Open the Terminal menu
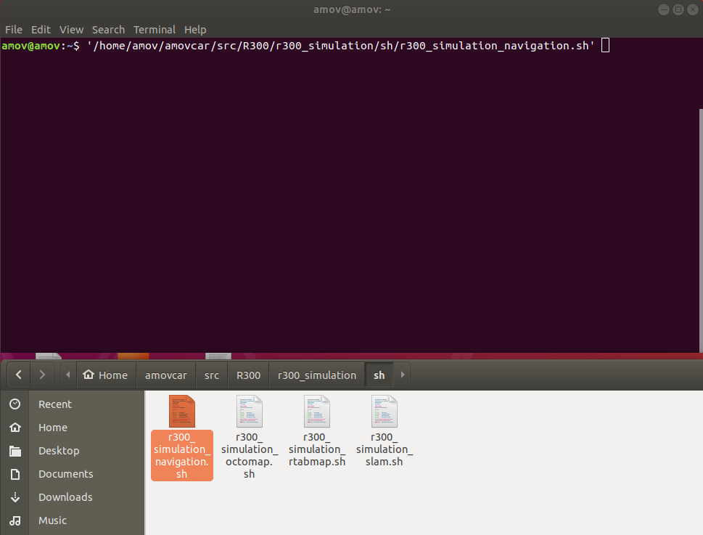Image resolution: width=703 pixels, height=535 pixels. pos(155,30)
